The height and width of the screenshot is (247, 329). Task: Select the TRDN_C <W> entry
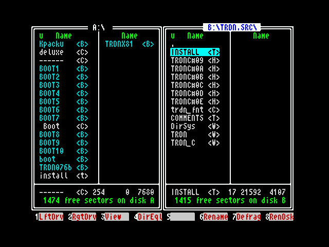click(x=195, y=143)
